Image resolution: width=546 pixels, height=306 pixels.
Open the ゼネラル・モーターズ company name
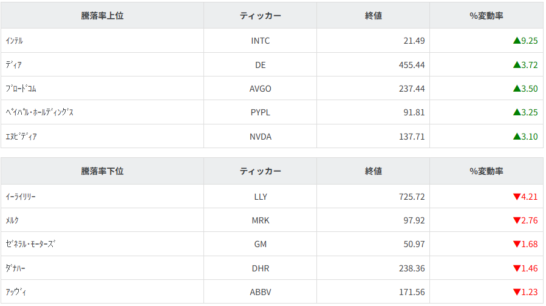coord(30,244)
